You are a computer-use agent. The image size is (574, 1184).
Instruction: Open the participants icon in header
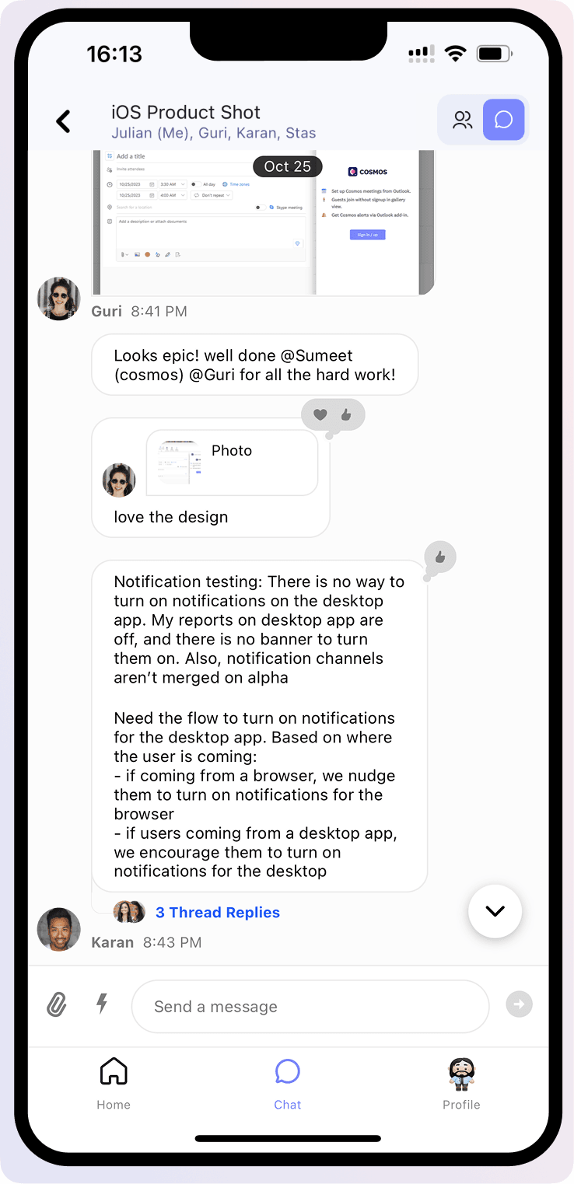[463, 120]
